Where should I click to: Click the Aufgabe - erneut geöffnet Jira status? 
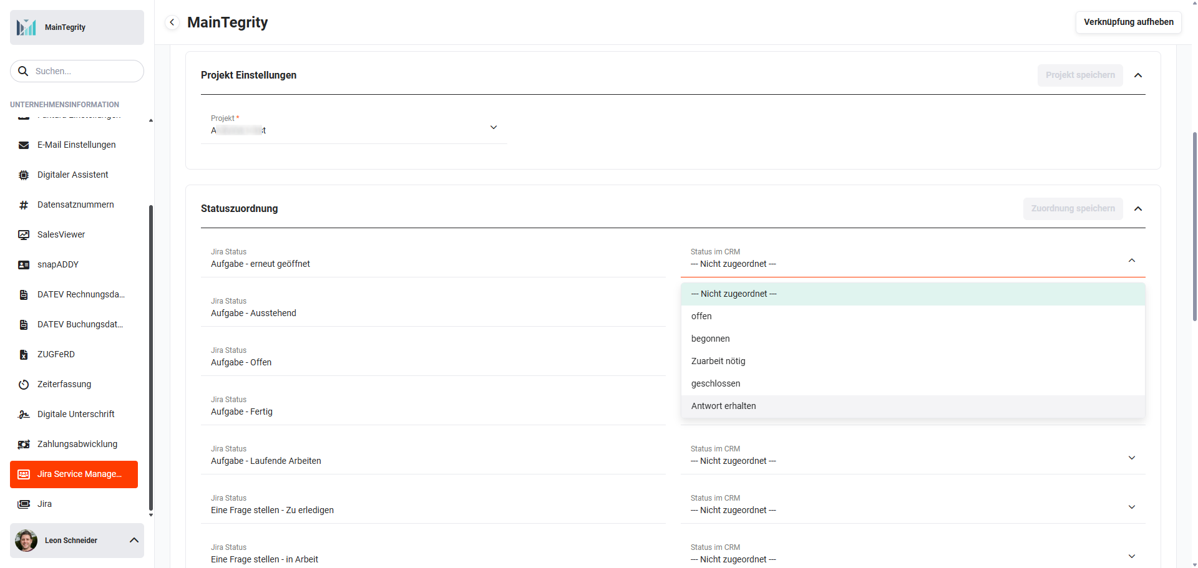click(x=260, y=264)
